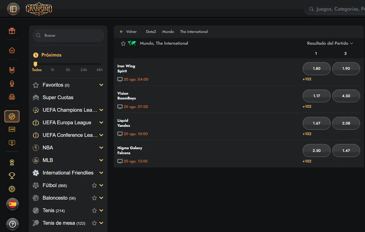
Task: Expand UEFA Europa League list
Action: pyautogui.click(x=101, y=123)
